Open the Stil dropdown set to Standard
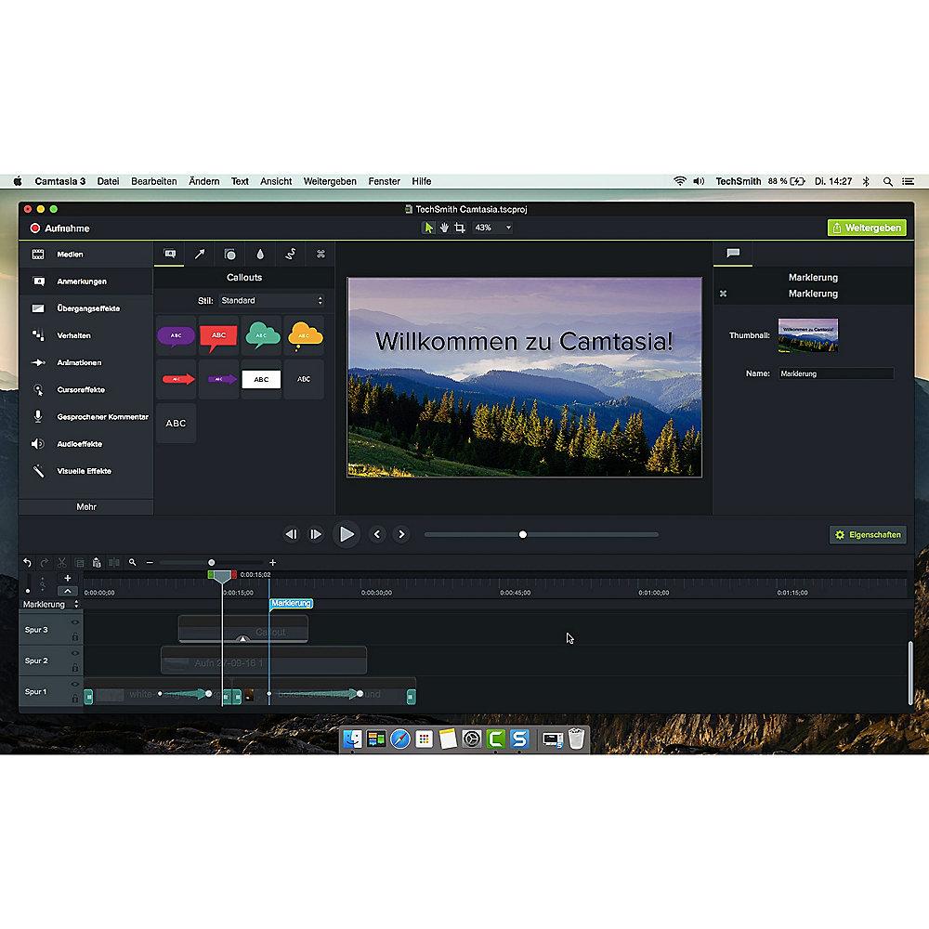929x929 pixels. click(272, 301)
